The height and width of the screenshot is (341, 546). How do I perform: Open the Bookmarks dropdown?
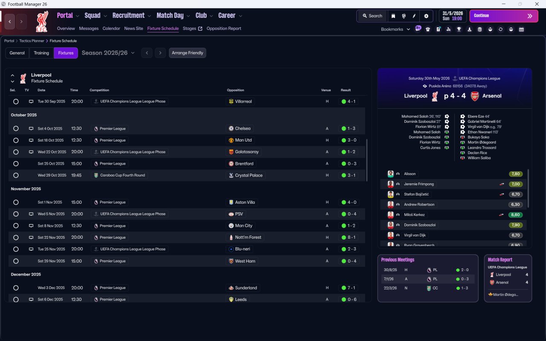[x=395, y=29]
